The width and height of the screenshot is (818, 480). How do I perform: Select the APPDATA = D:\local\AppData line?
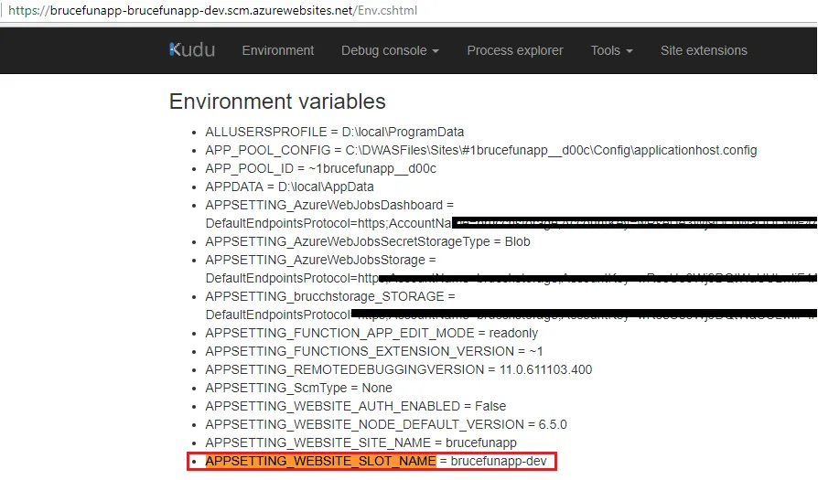(289, 187)
